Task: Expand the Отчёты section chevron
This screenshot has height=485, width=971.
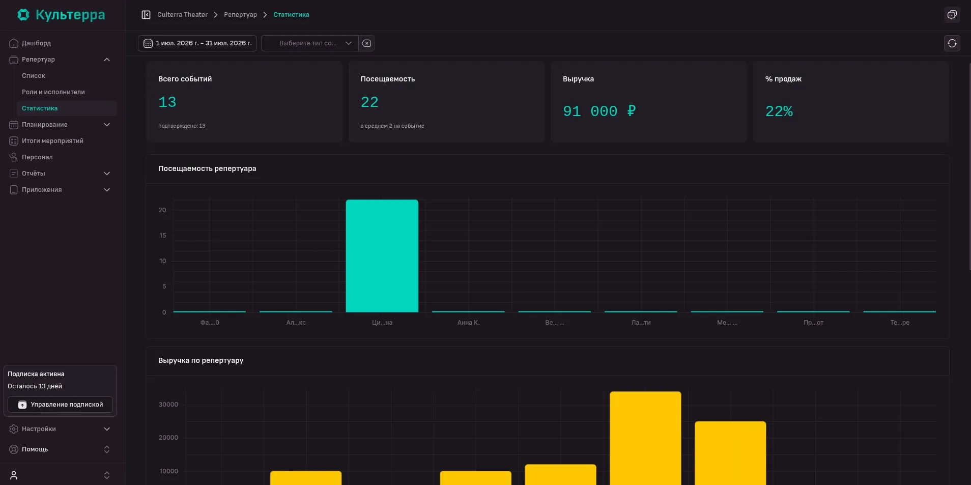Action: pos(107,174)
